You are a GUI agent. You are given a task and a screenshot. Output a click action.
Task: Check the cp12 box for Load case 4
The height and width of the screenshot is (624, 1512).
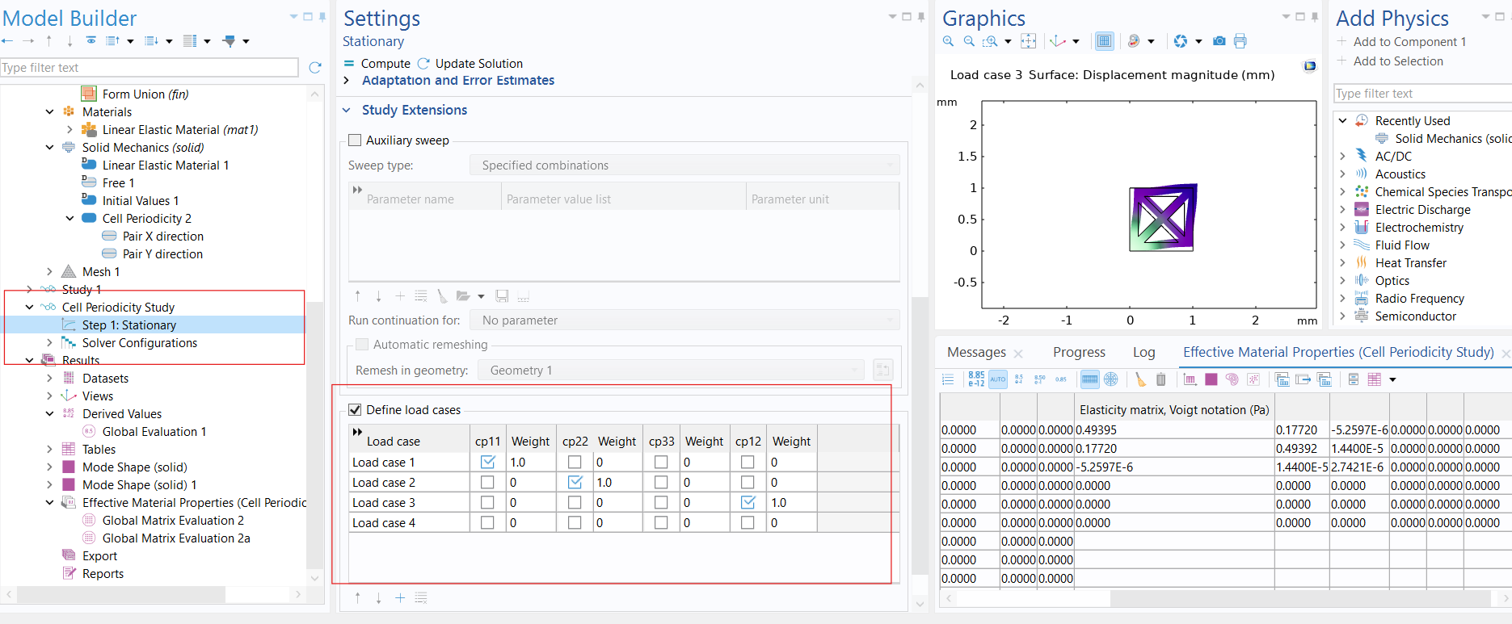(x=748, y=523)
